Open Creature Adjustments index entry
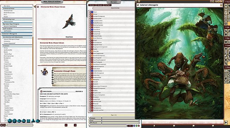 [9, 43]
